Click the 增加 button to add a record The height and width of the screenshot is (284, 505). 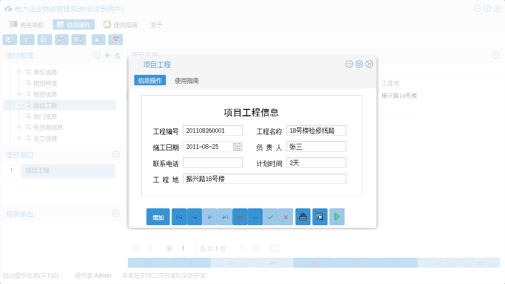(158, 216)
